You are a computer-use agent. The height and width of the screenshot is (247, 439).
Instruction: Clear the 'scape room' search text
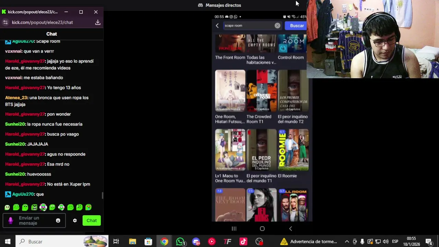pos(277,26)
